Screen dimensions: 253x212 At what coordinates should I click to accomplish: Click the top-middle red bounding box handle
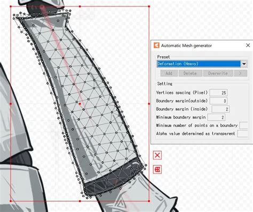click(80, 6)
